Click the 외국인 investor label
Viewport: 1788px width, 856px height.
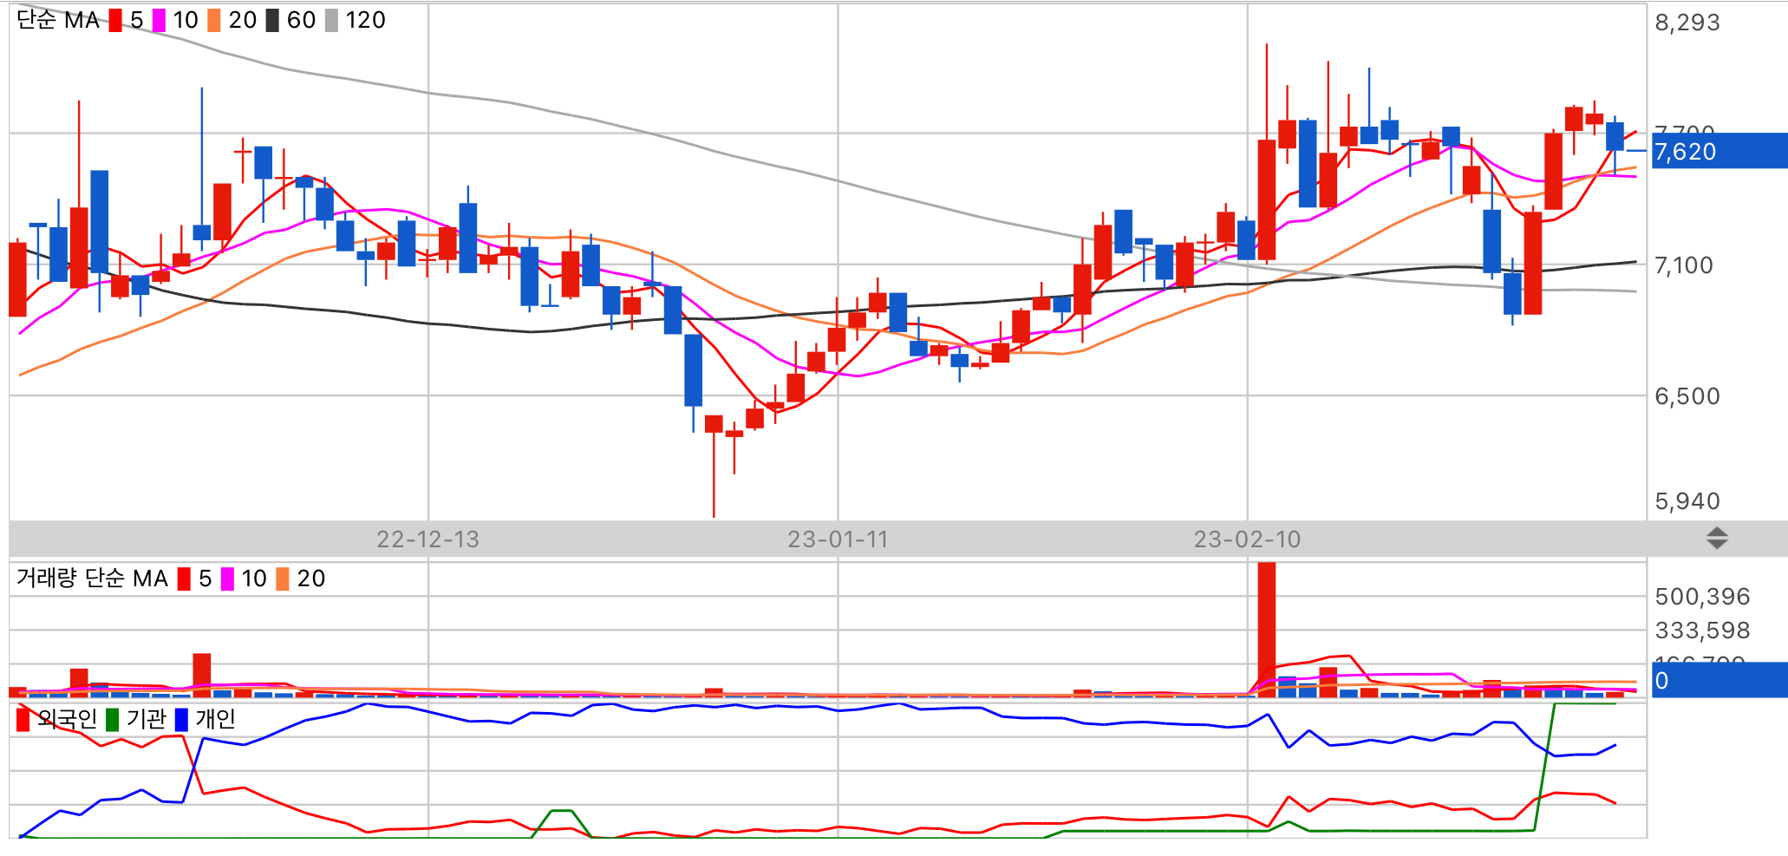click(67, 719)
